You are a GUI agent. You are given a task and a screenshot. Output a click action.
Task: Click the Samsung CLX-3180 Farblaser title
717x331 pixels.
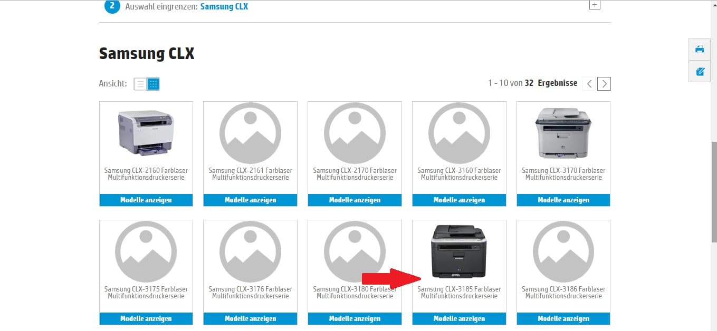[x=355, y=293]
